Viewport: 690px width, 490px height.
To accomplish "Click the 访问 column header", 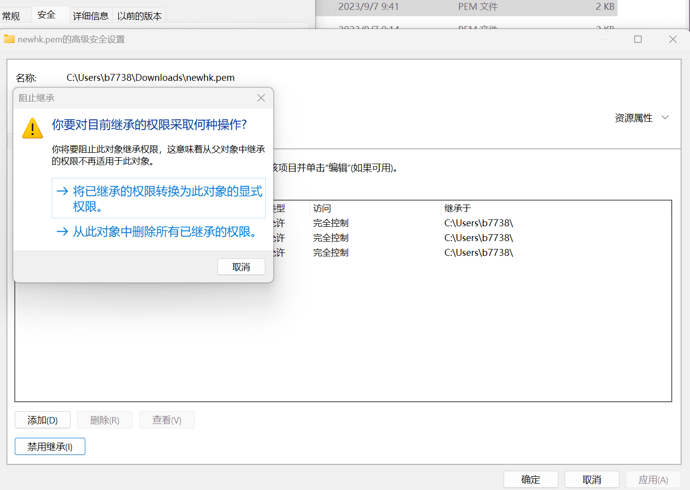I will pyautogui.click(x=321, y=208).
